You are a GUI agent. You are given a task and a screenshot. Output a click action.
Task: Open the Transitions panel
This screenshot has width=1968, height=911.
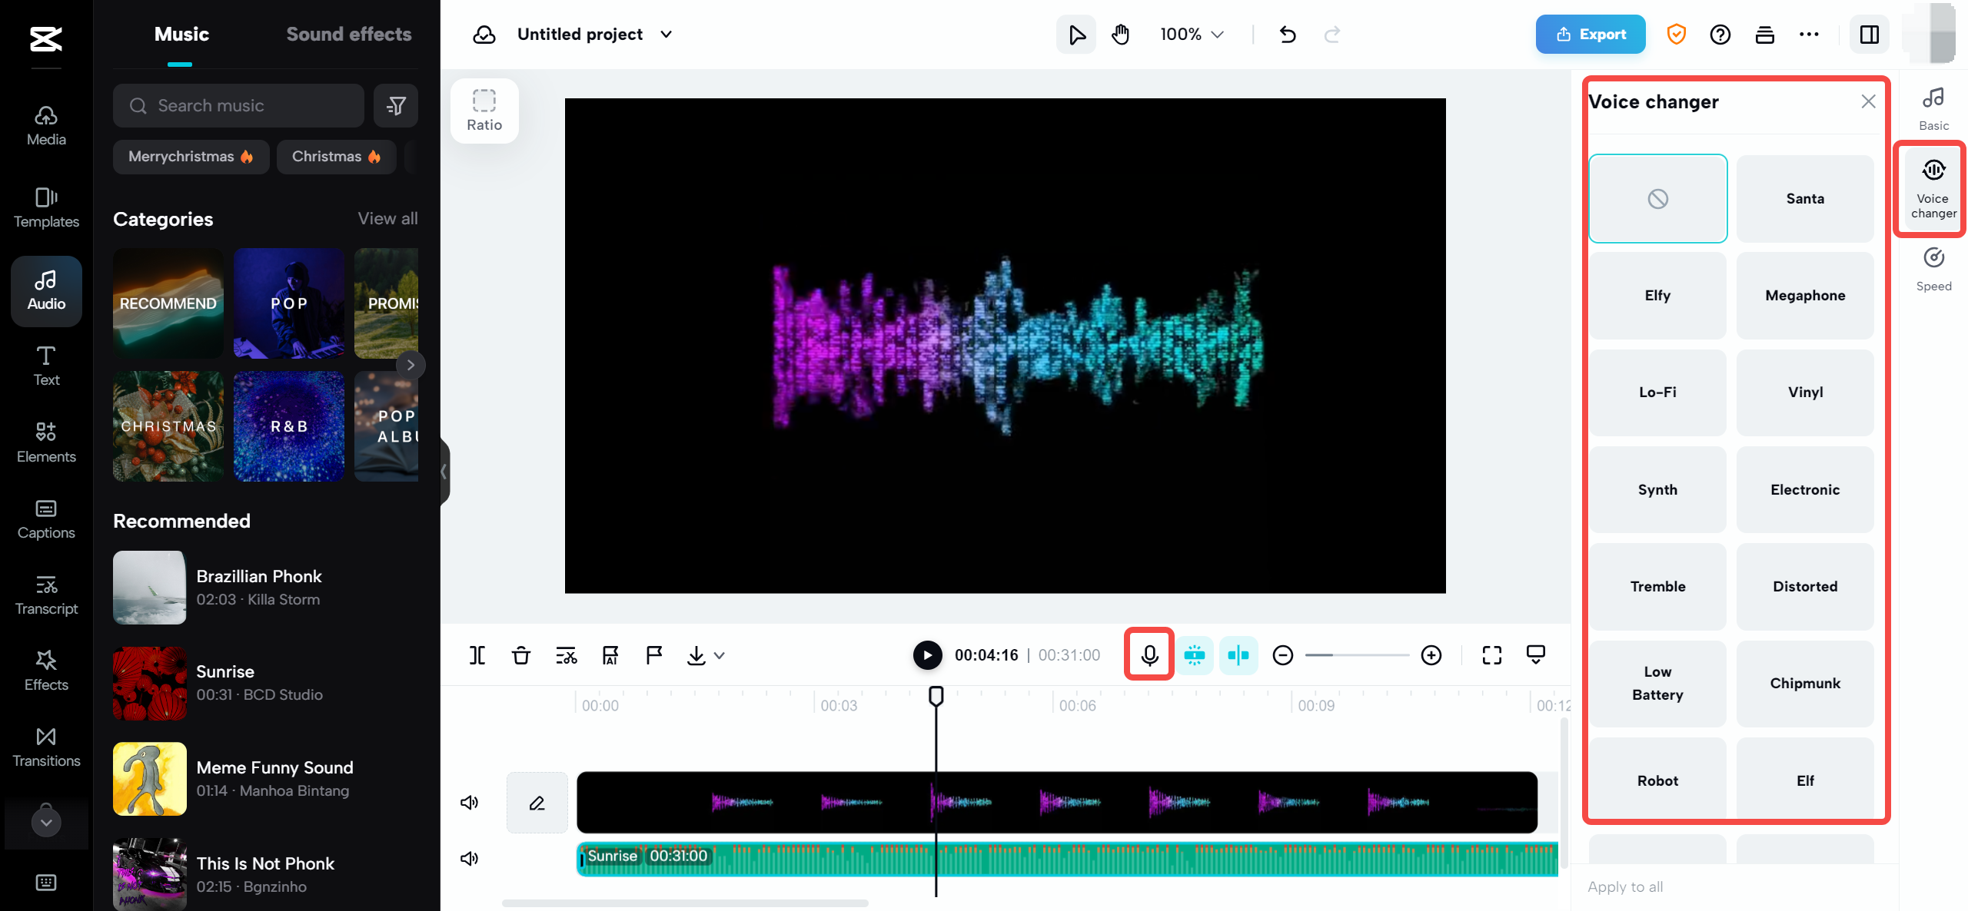coord(46,746)
